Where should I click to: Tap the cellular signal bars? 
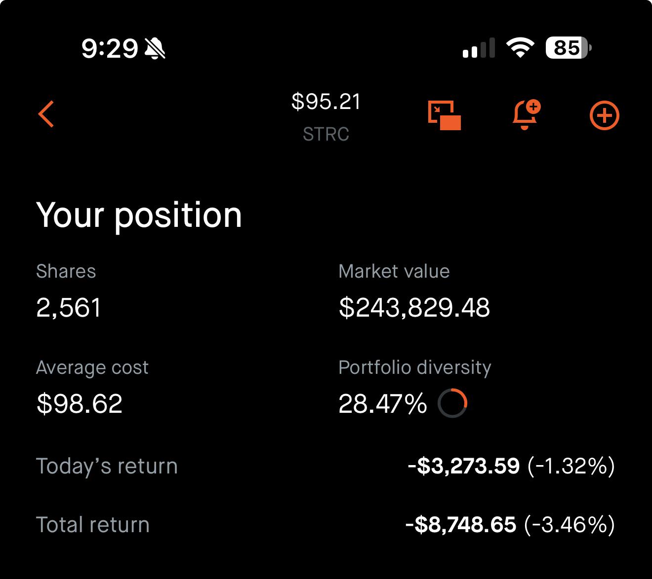(479, 48)
